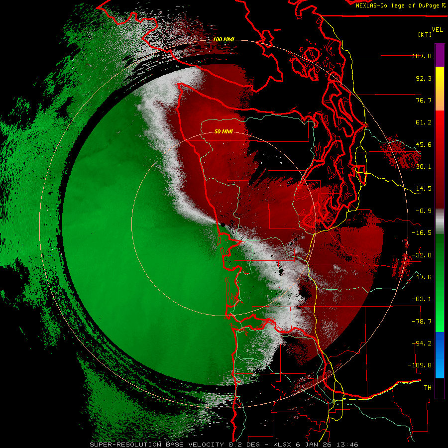Click the 100 NMI range ring label
The image size is (448, 448).
click(x=224, y=39)
